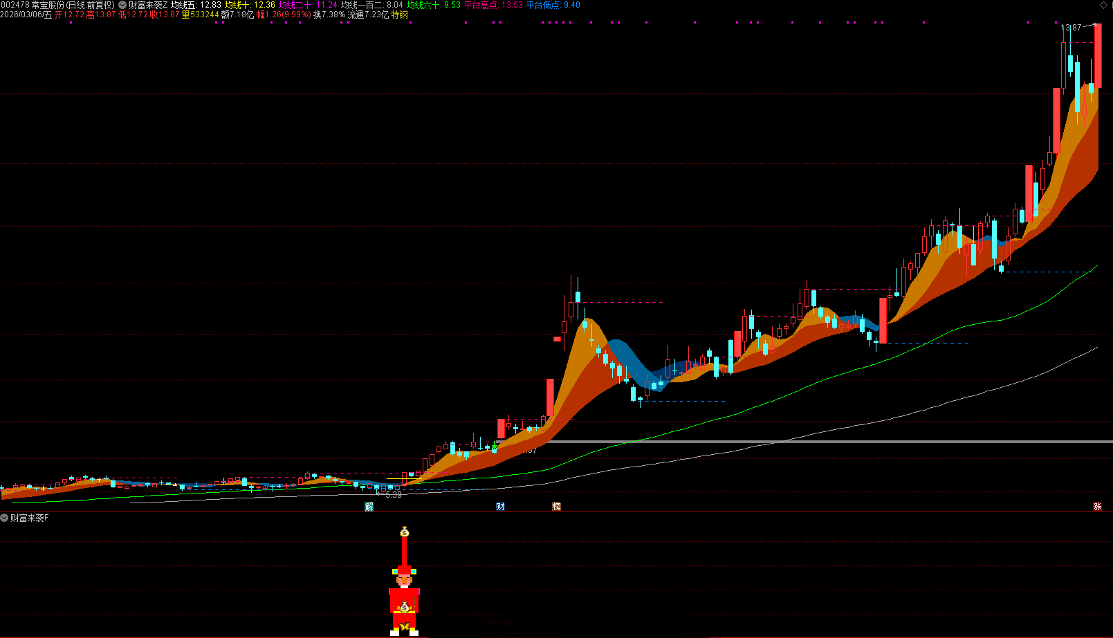Click the 平台高点 indicator value label
1113x638 pixels.
(x=493, y=5)
